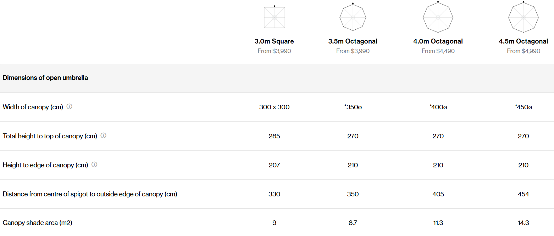554x236 pixels.
Task: Open info icon beside Width of canopy
Action: (x=70, y=107)
